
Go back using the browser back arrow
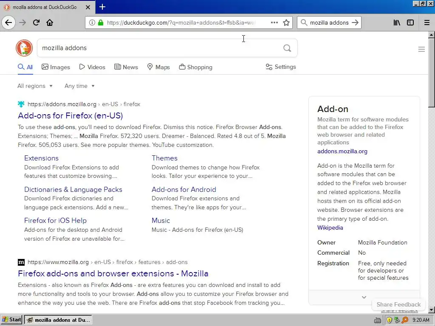click(x=8, y=22)
